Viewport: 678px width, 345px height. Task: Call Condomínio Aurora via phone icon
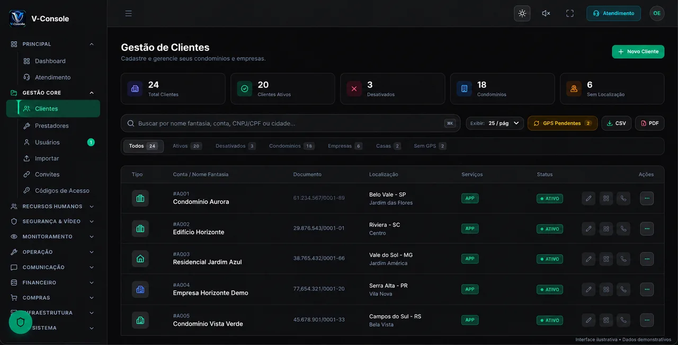[x=623, y=199]
